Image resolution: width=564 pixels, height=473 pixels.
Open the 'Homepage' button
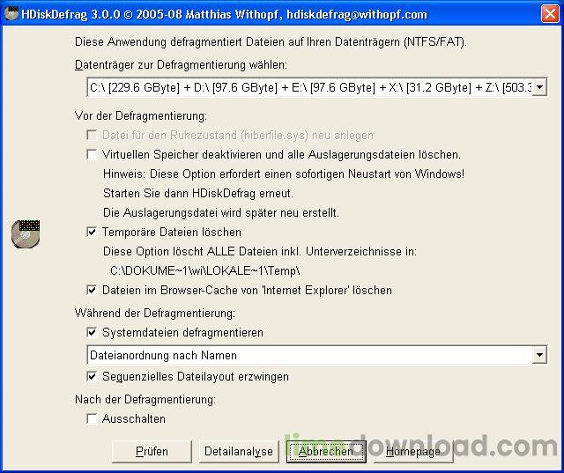tap(413, 452)
